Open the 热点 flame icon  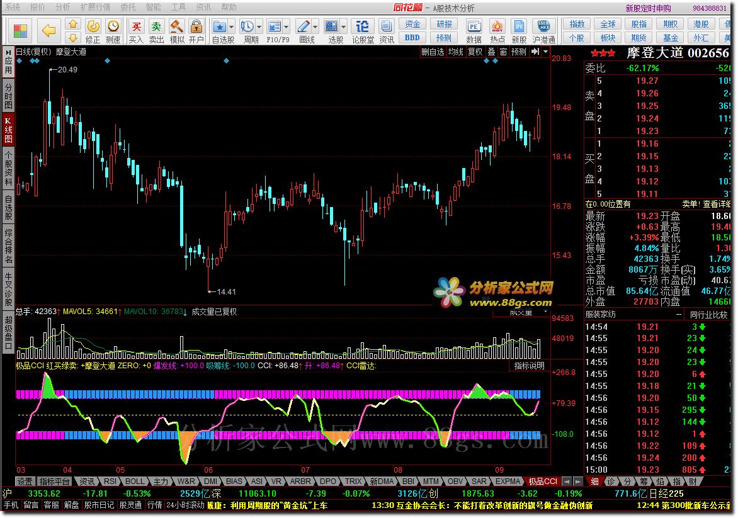click(x=497, y=26)
